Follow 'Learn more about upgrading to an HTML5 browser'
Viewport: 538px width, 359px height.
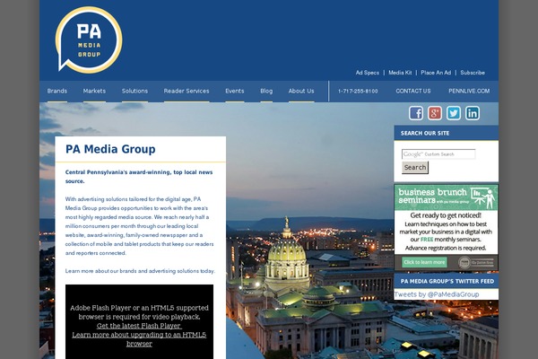139,339
